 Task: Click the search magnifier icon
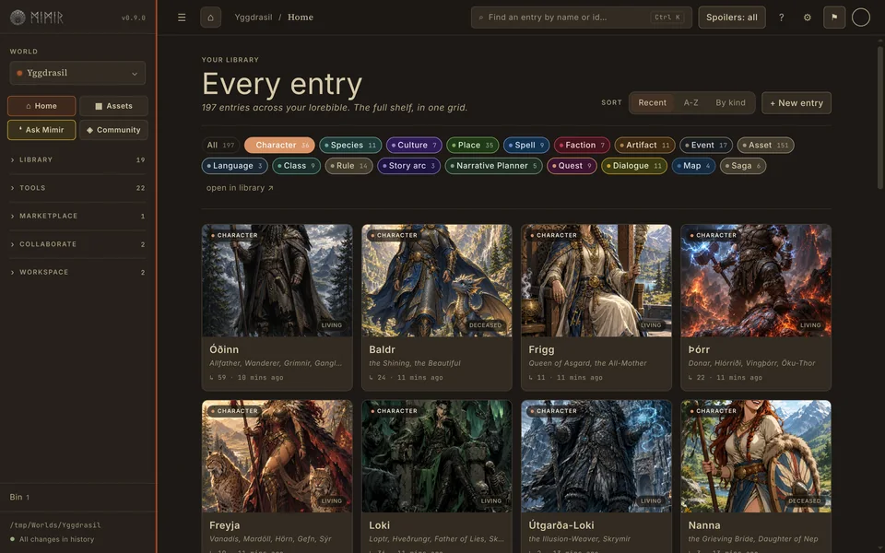coord(481,18)
